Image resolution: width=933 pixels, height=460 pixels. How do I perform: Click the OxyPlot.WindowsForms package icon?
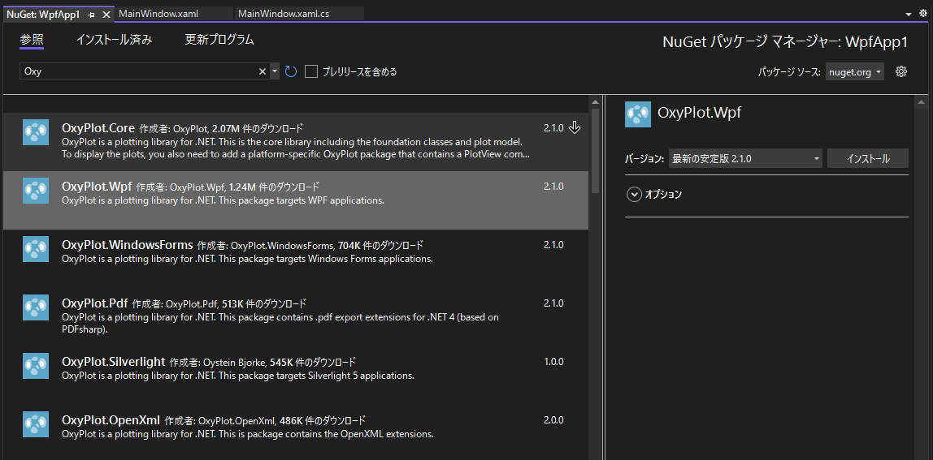[x=36, y=248]
